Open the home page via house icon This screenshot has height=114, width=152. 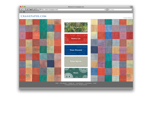(x=27, y=9)
